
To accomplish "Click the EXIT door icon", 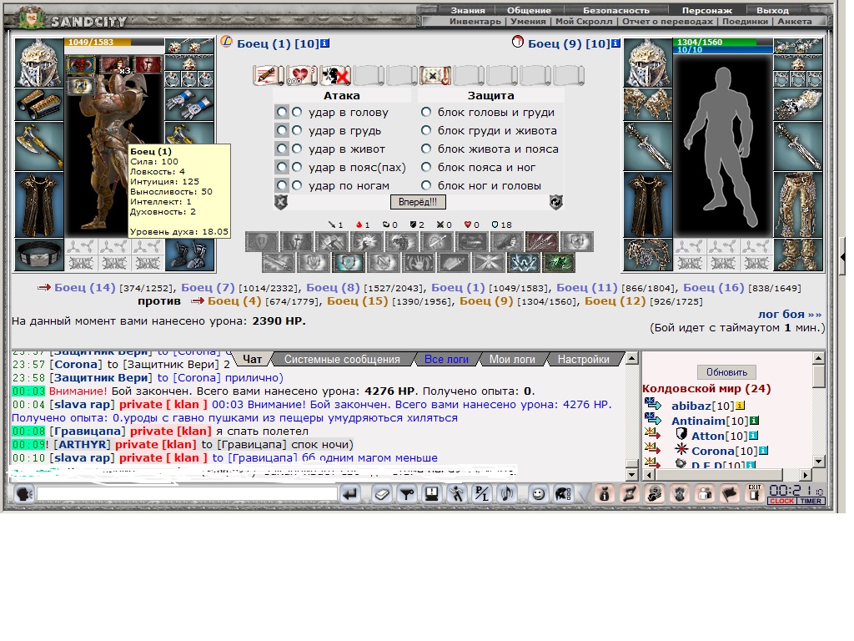I will [x=754, y=493].
